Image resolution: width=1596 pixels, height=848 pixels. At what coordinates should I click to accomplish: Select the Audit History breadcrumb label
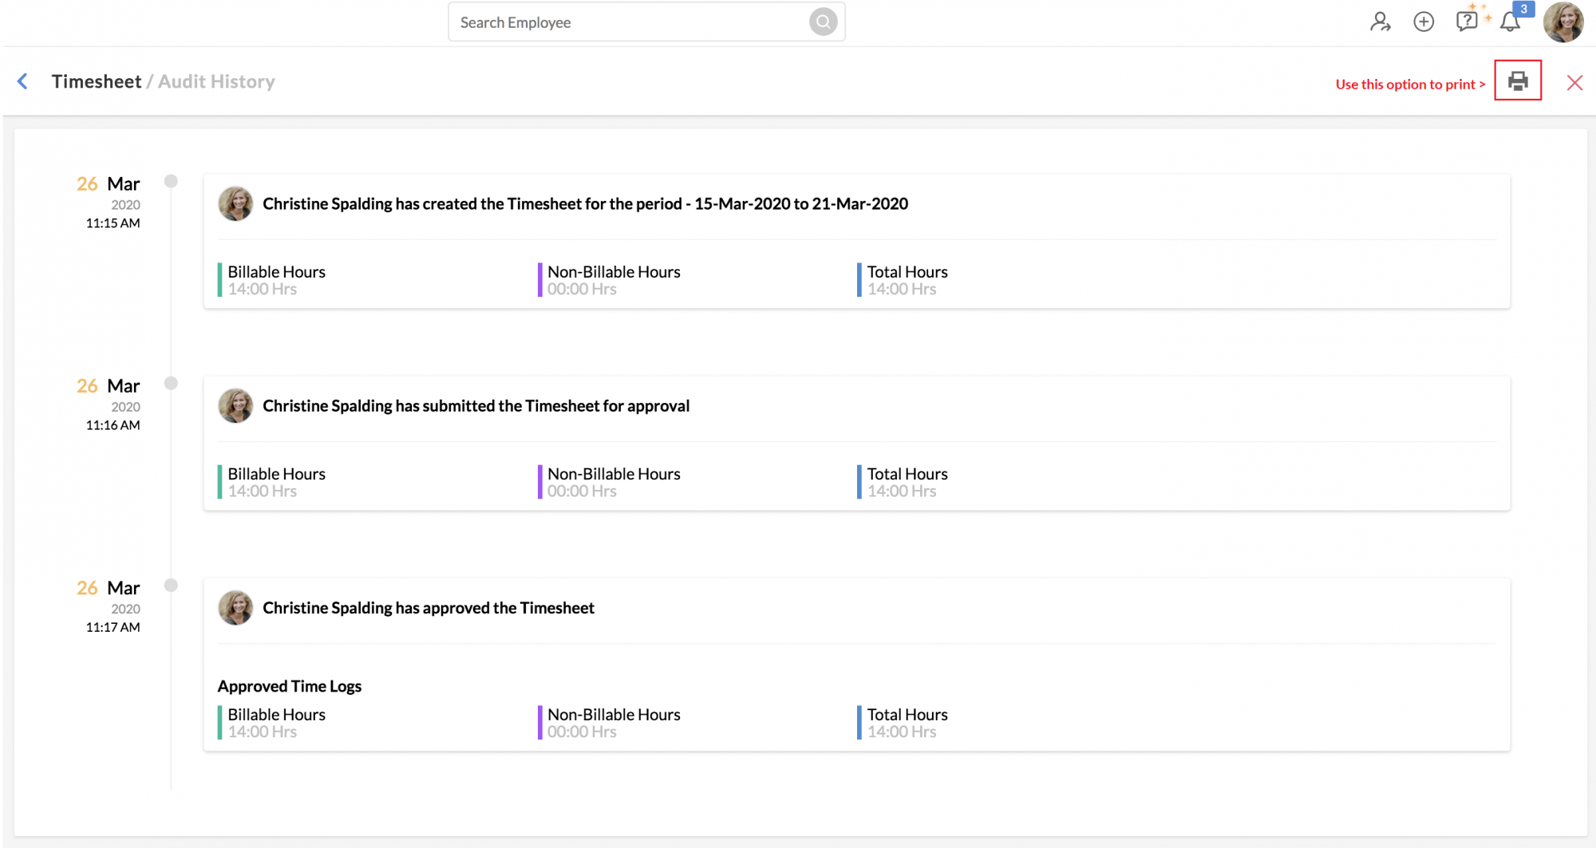click(x=215, y=81)
